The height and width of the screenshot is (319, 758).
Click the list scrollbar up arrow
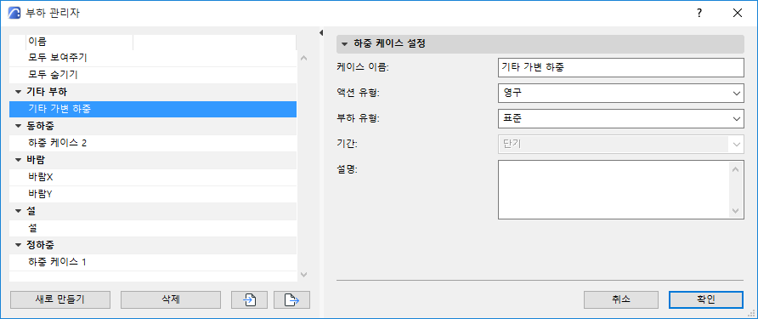(303, 58)
